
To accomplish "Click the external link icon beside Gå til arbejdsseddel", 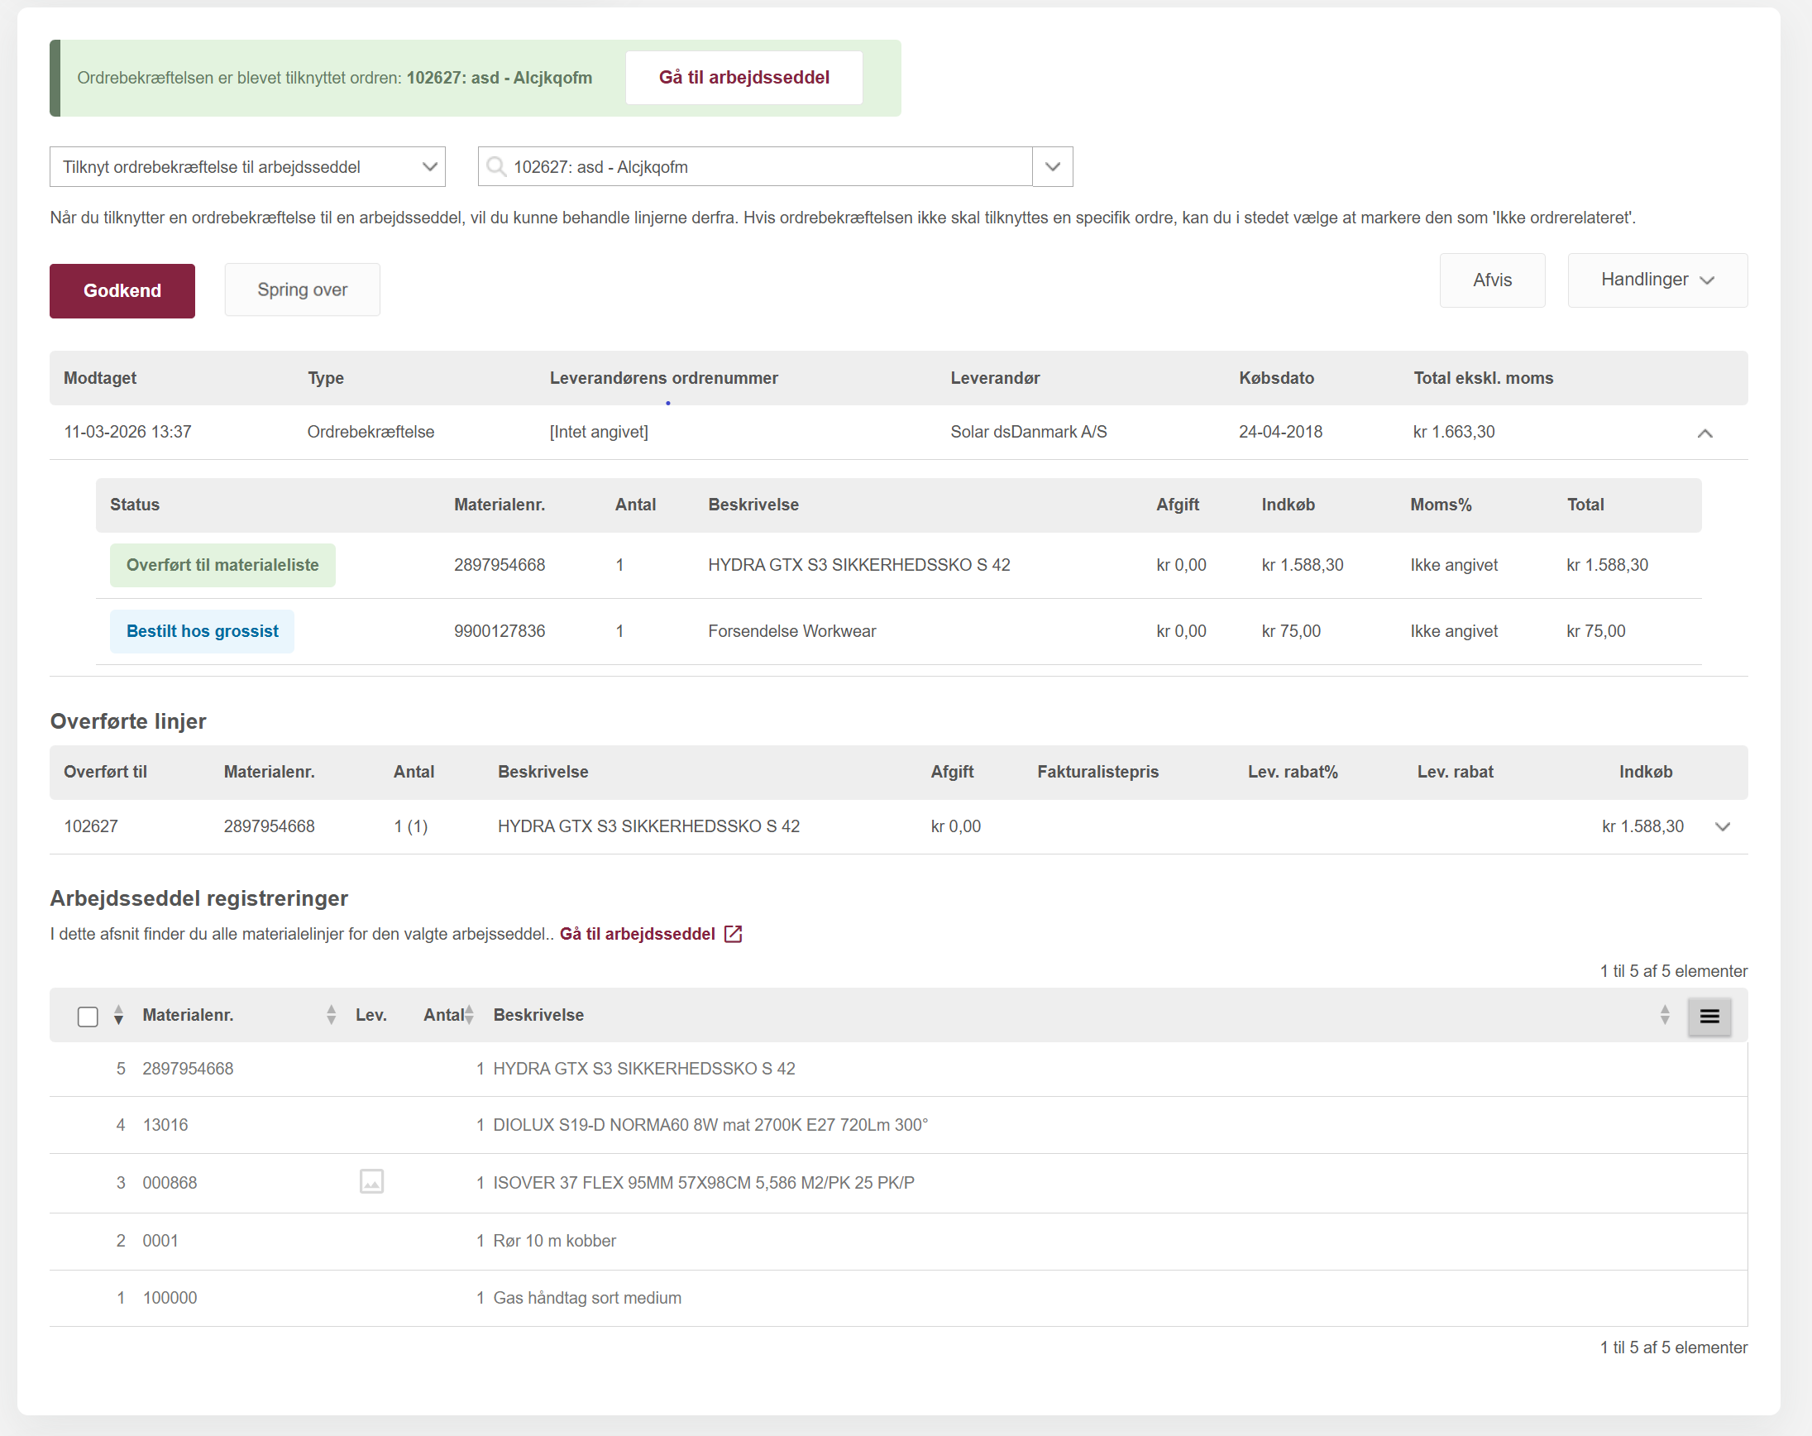I will point(733,933).
